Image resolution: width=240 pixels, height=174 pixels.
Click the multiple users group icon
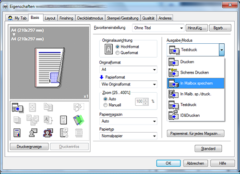[x=48, y=133]
